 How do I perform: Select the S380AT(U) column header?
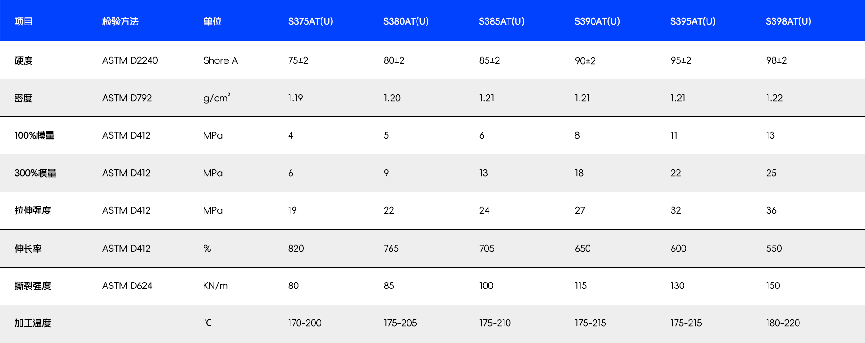tap(406, 21)
